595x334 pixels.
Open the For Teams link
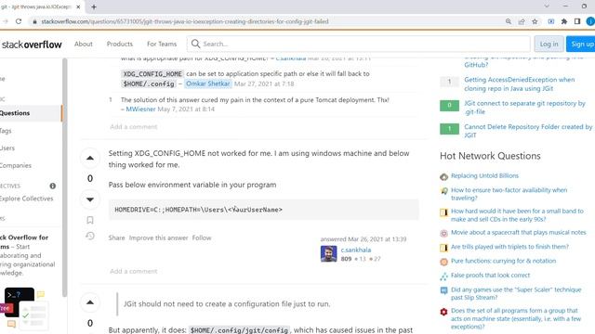(162, 44)
